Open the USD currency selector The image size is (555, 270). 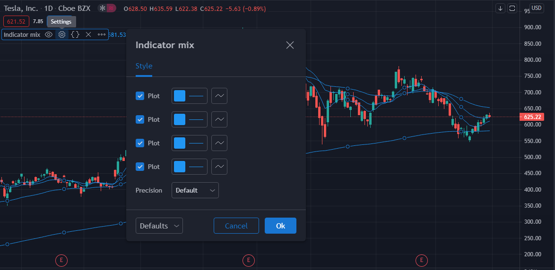click(x=537, y=8)
